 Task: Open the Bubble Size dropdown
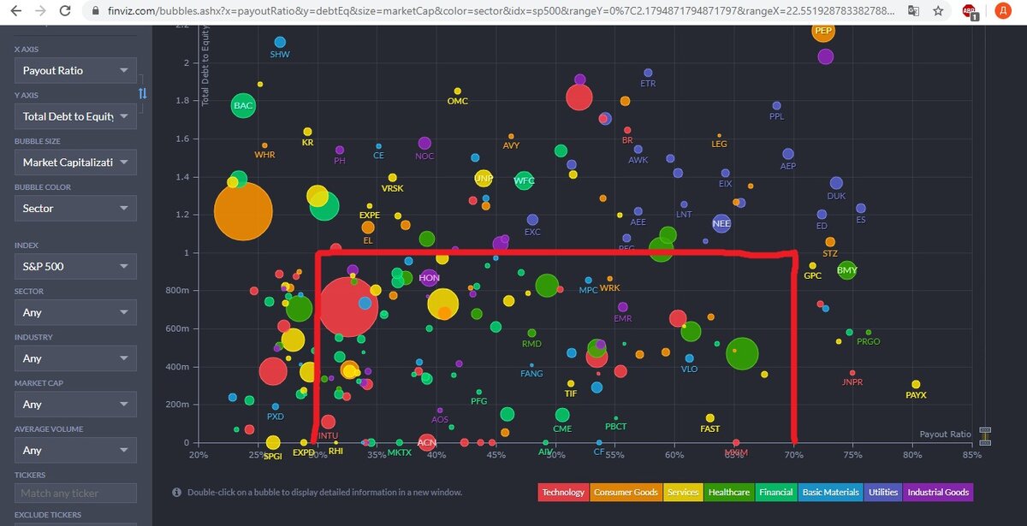click(x=75, y=162)
